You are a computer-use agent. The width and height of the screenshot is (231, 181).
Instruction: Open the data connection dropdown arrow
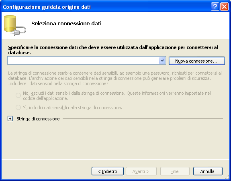[162, 61]
